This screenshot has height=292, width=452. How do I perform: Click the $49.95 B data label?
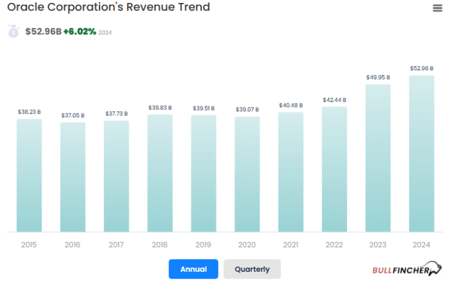[378, 77]
